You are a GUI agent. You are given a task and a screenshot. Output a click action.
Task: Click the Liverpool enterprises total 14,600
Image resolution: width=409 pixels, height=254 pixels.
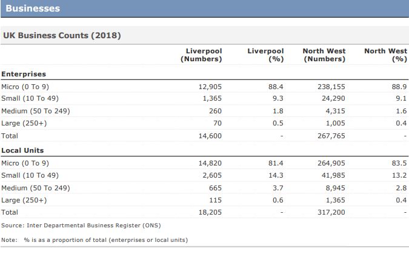click(210, 136)
